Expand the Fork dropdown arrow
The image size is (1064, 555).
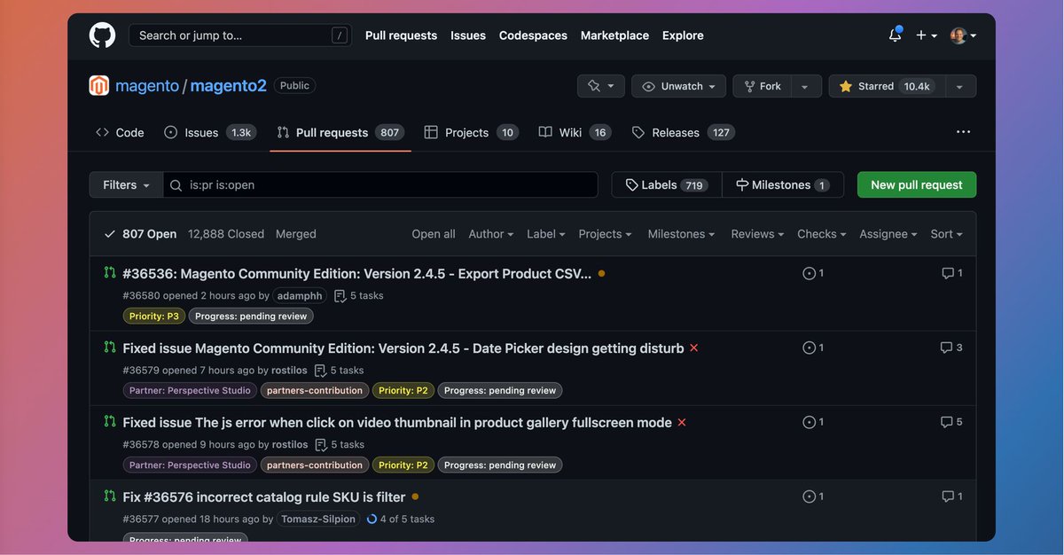805,86
